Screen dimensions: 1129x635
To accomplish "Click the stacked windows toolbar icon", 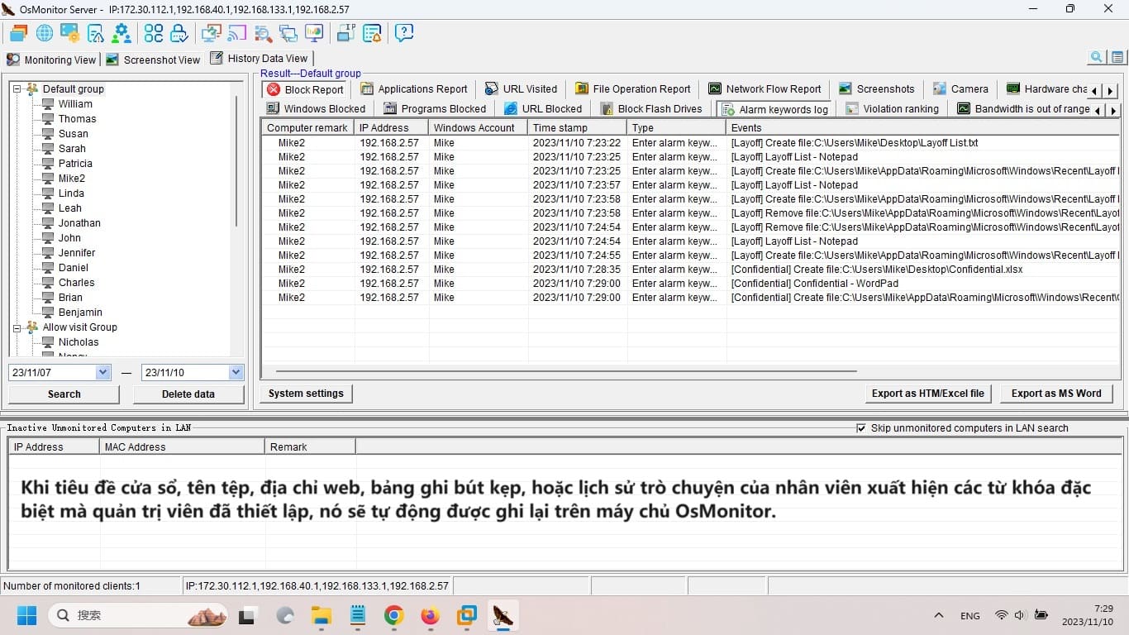I will coord(18,33).
